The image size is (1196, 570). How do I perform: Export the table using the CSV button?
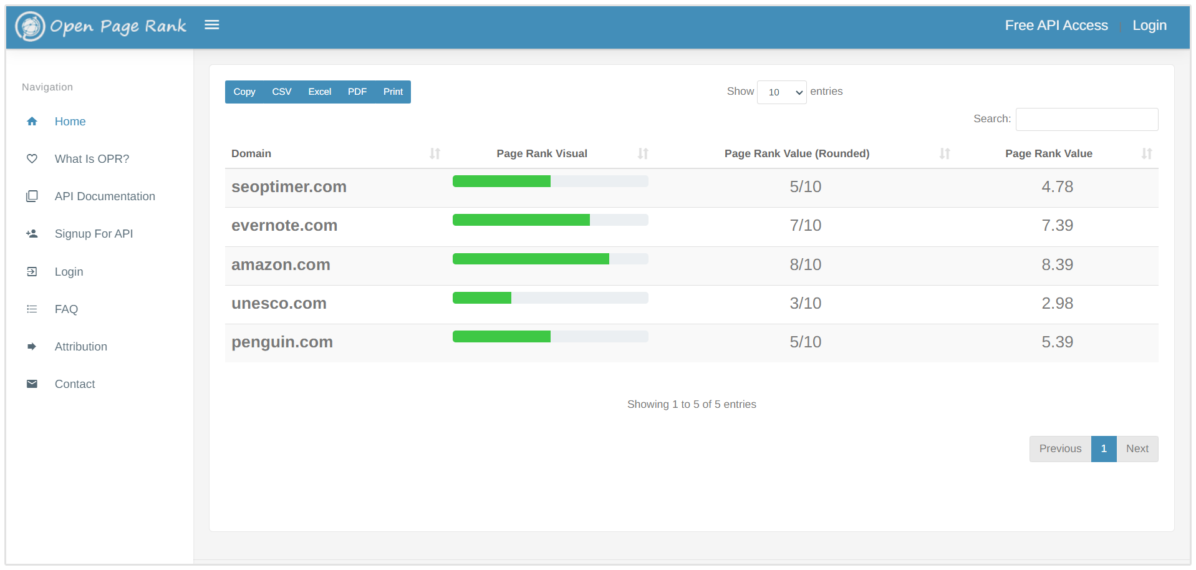(x=281, y=92)
